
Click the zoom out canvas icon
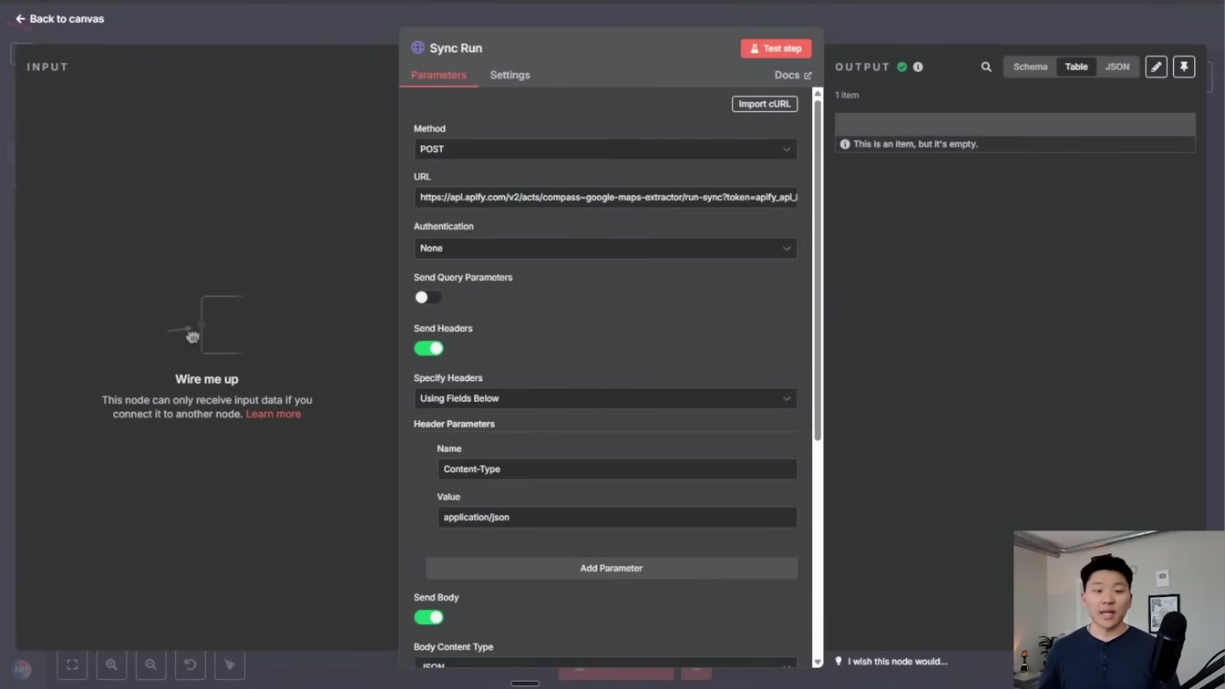150,664
